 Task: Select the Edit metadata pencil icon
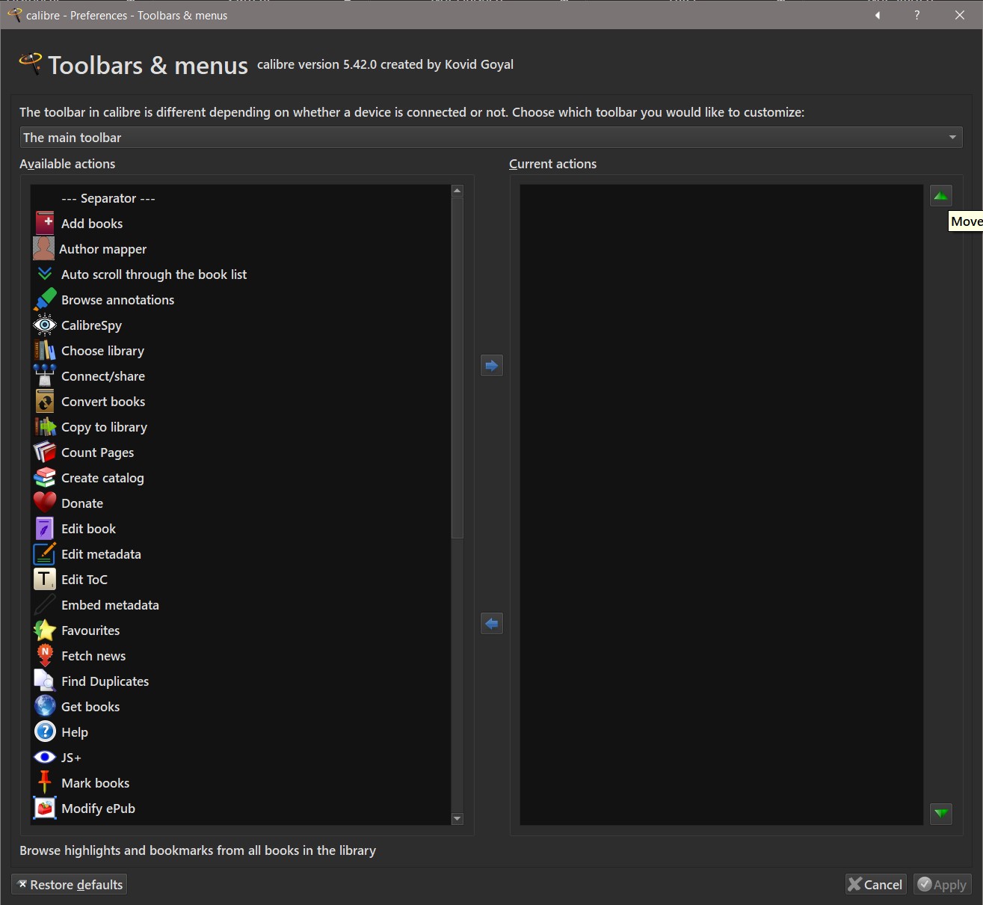pyautogui.click(x=45, y=553)
